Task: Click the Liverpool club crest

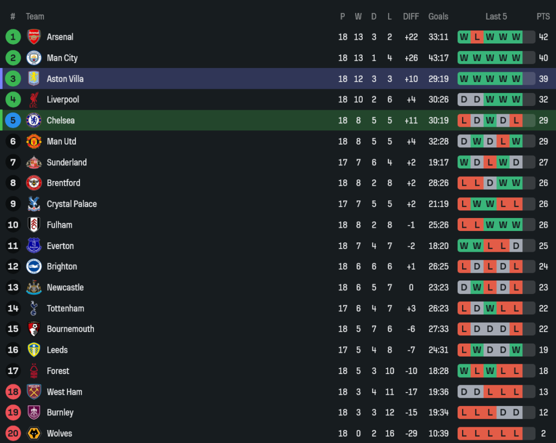Action: [x=34, y=99]
